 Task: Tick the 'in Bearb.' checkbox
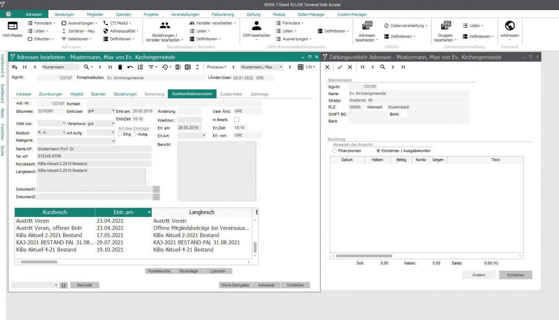236,120
